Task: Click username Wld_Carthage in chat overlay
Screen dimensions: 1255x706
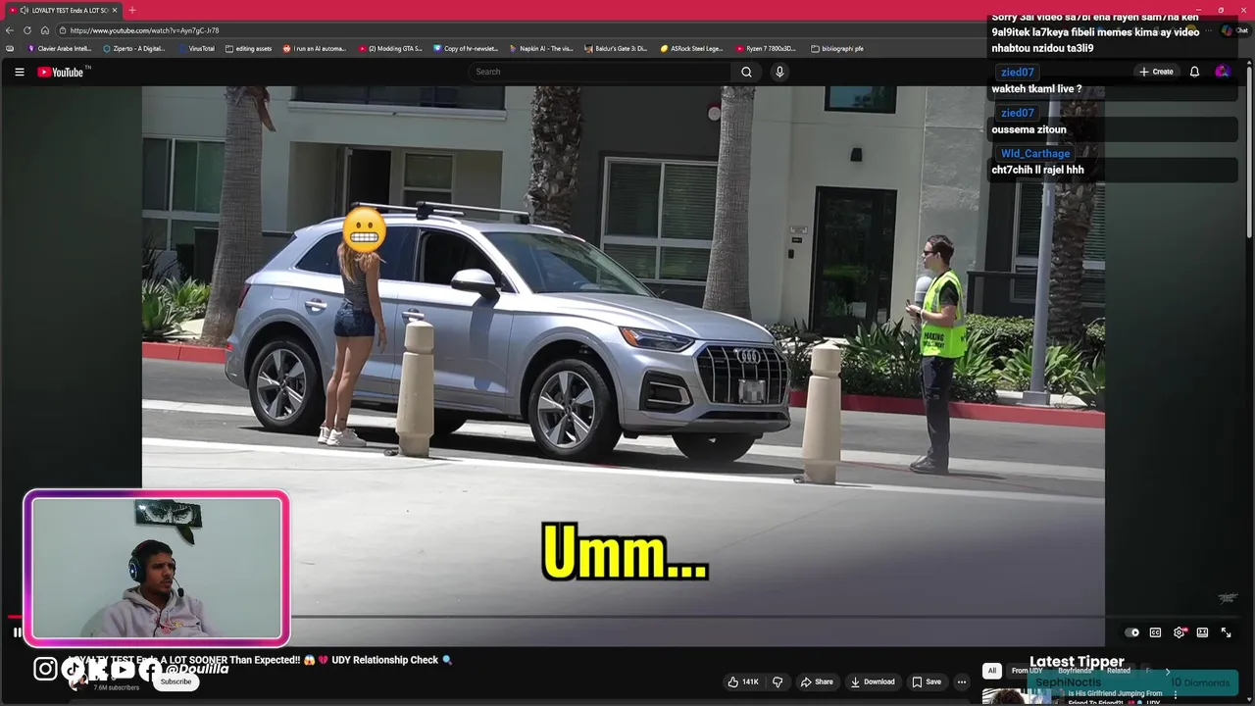Action: tap(1035, 153)
